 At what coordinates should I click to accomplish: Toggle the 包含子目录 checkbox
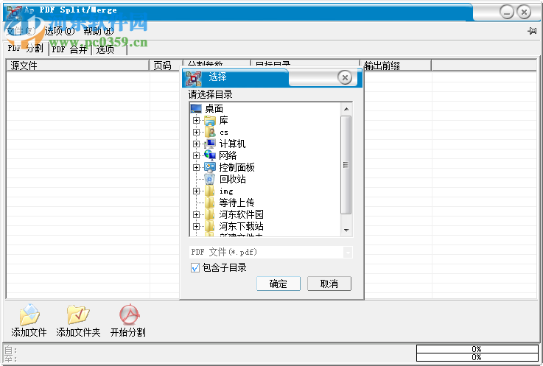tap(195, 267)
